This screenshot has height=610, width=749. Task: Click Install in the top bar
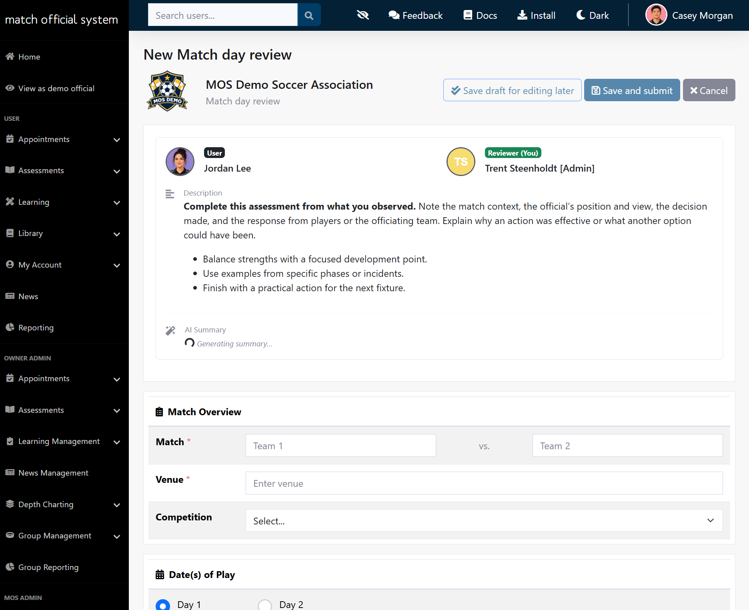536,15
